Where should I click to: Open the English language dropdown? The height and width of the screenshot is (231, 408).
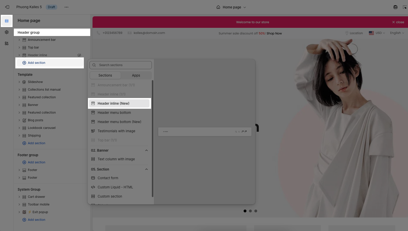397,33
